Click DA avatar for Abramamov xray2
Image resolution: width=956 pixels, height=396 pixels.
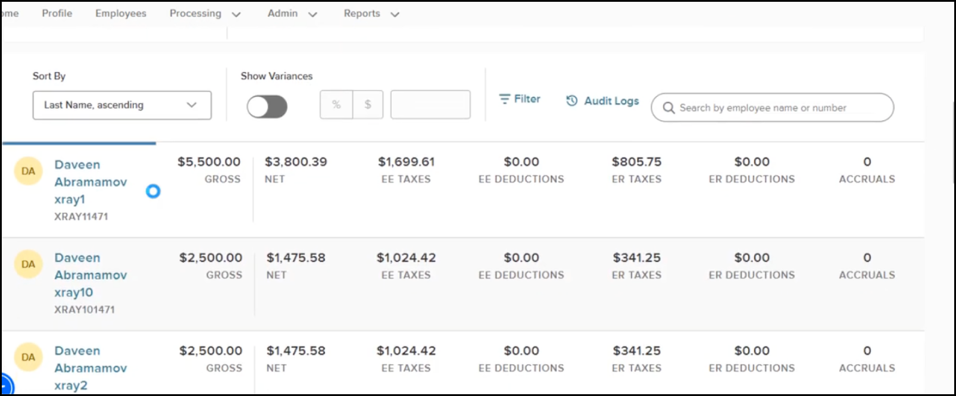pyautogui.click(x=28, y=357)
